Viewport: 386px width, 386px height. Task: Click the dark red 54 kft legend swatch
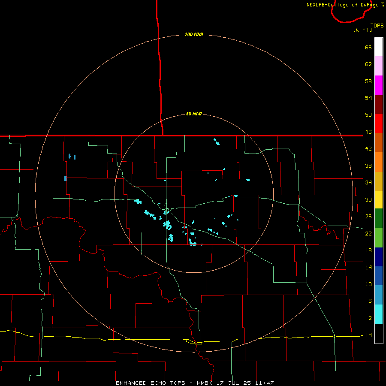pos(379,105)
